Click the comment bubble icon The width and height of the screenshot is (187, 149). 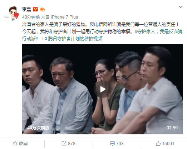112,144
